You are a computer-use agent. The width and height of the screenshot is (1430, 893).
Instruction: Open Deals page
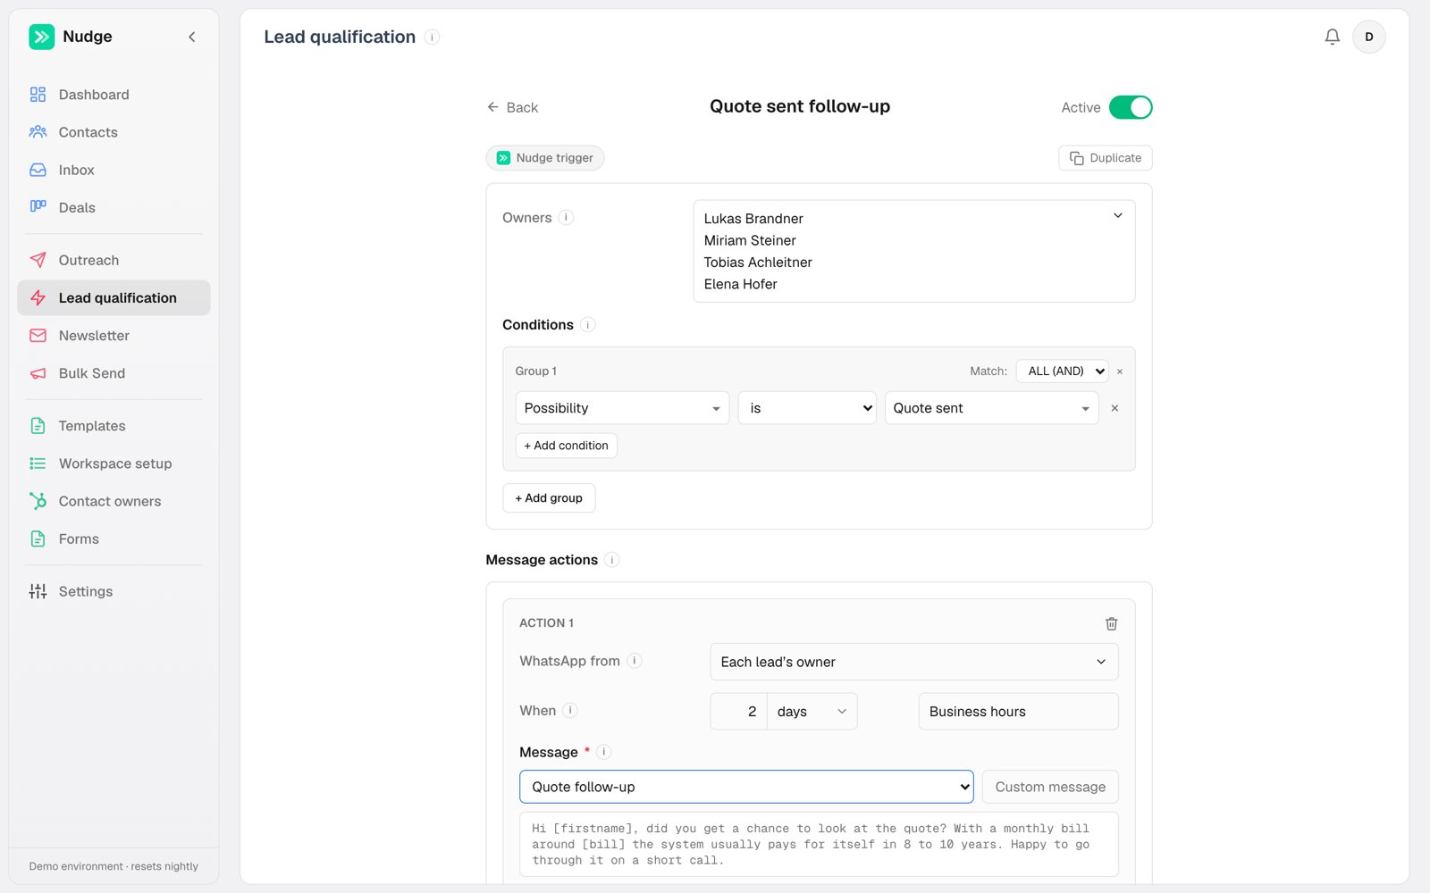pos(114,207)
